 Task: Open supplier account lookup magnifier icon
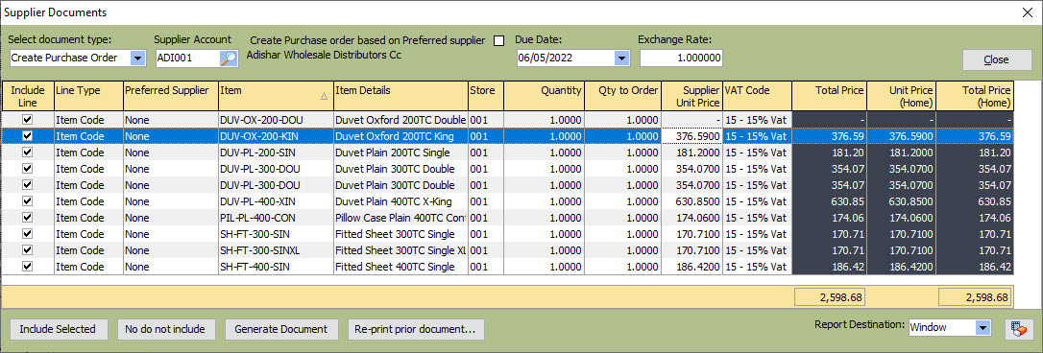[x=229, y=59]
